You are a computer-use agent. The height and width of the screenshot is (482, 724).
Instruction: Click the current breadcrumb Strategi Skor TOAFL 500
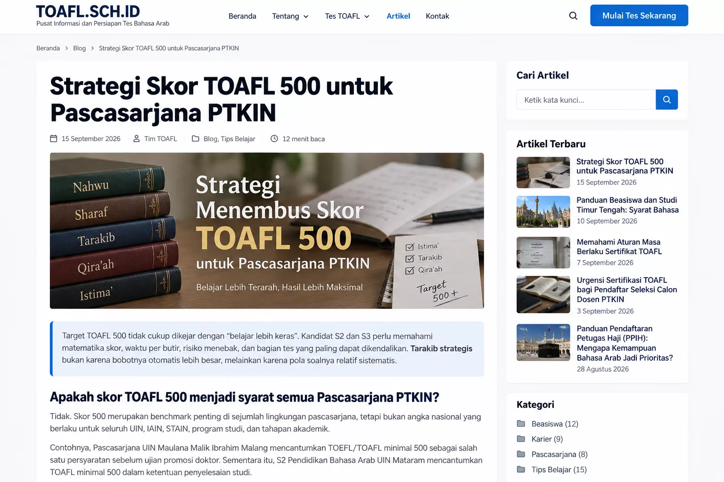tap(169, 48)
